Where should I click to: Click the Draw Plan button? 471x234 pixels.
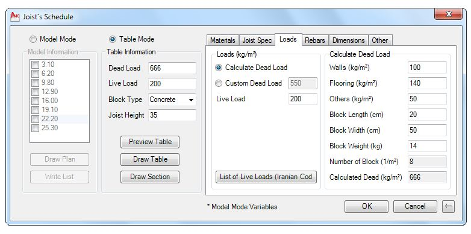click(x=60, y=159)
